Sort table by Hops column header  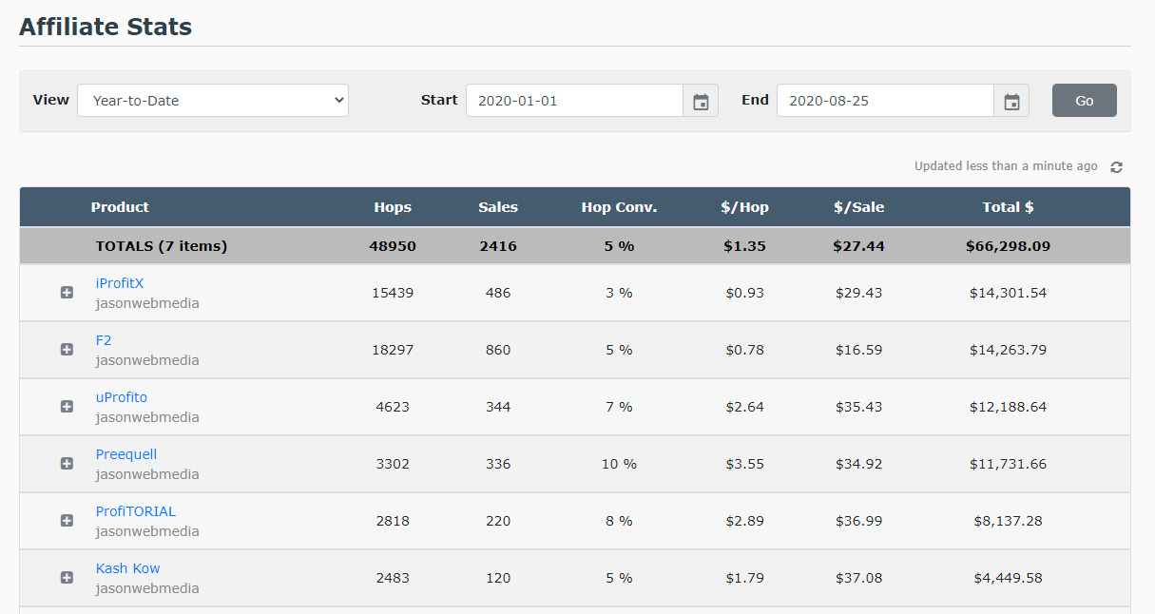(x=393, y=207)
